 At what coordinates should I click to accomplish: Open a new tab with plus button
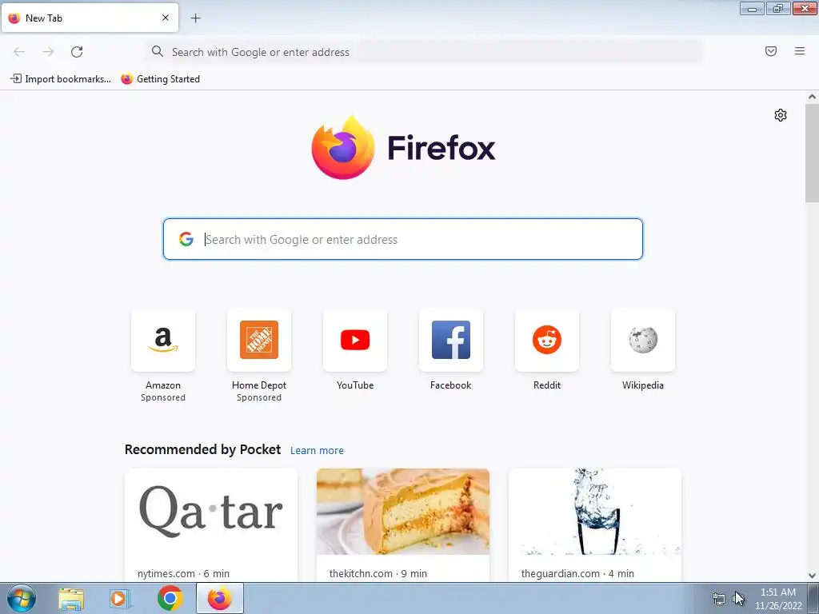(x=195, y=18)
